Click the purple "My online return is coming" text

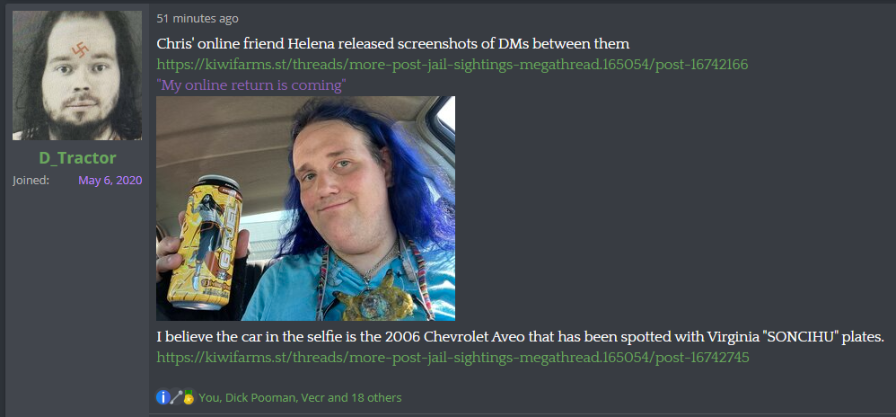point(251,85)
